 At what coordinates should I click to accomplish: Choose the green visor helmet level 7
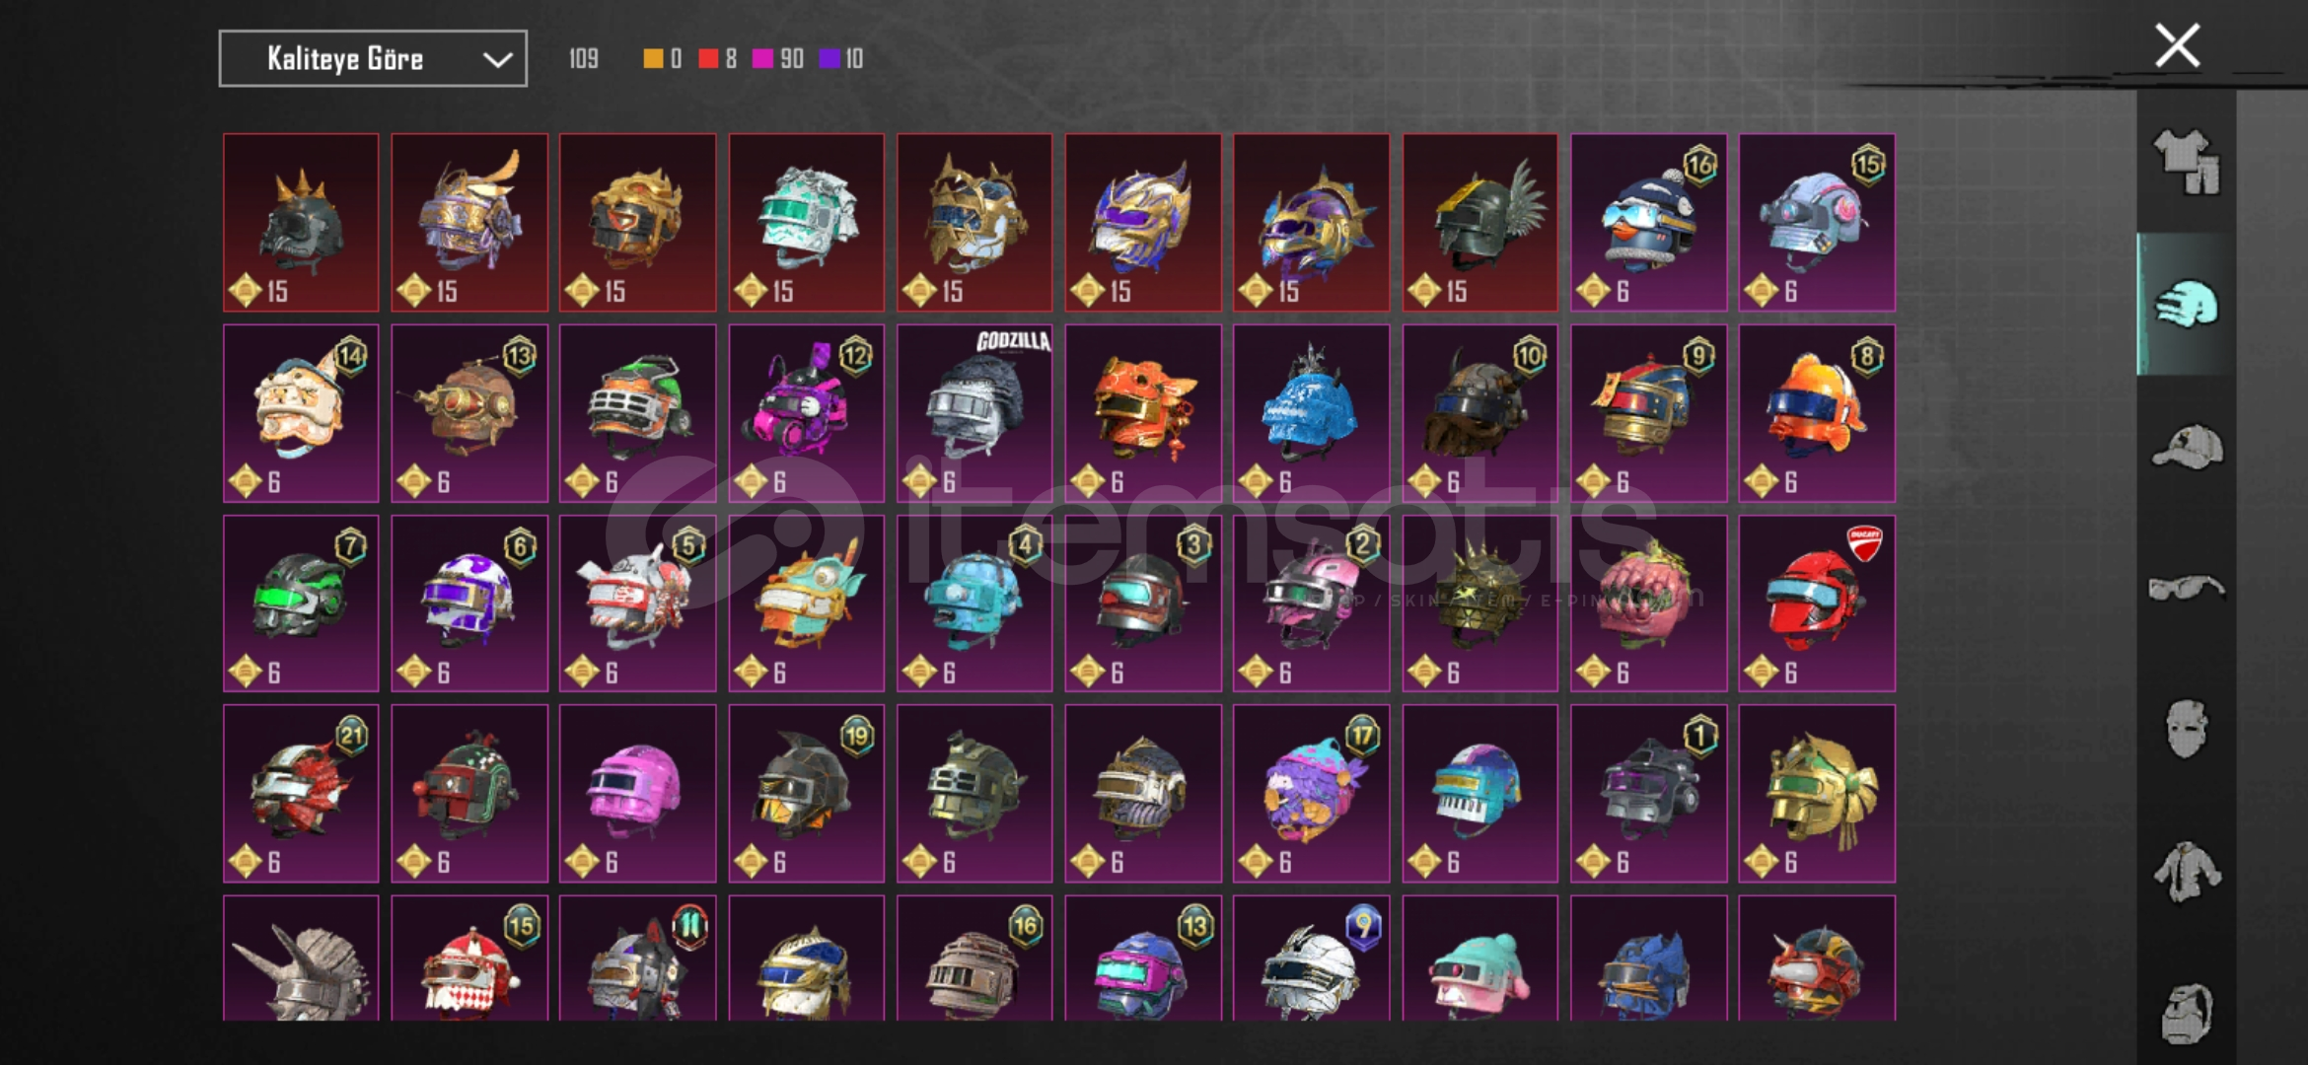(x=301, y=603)
